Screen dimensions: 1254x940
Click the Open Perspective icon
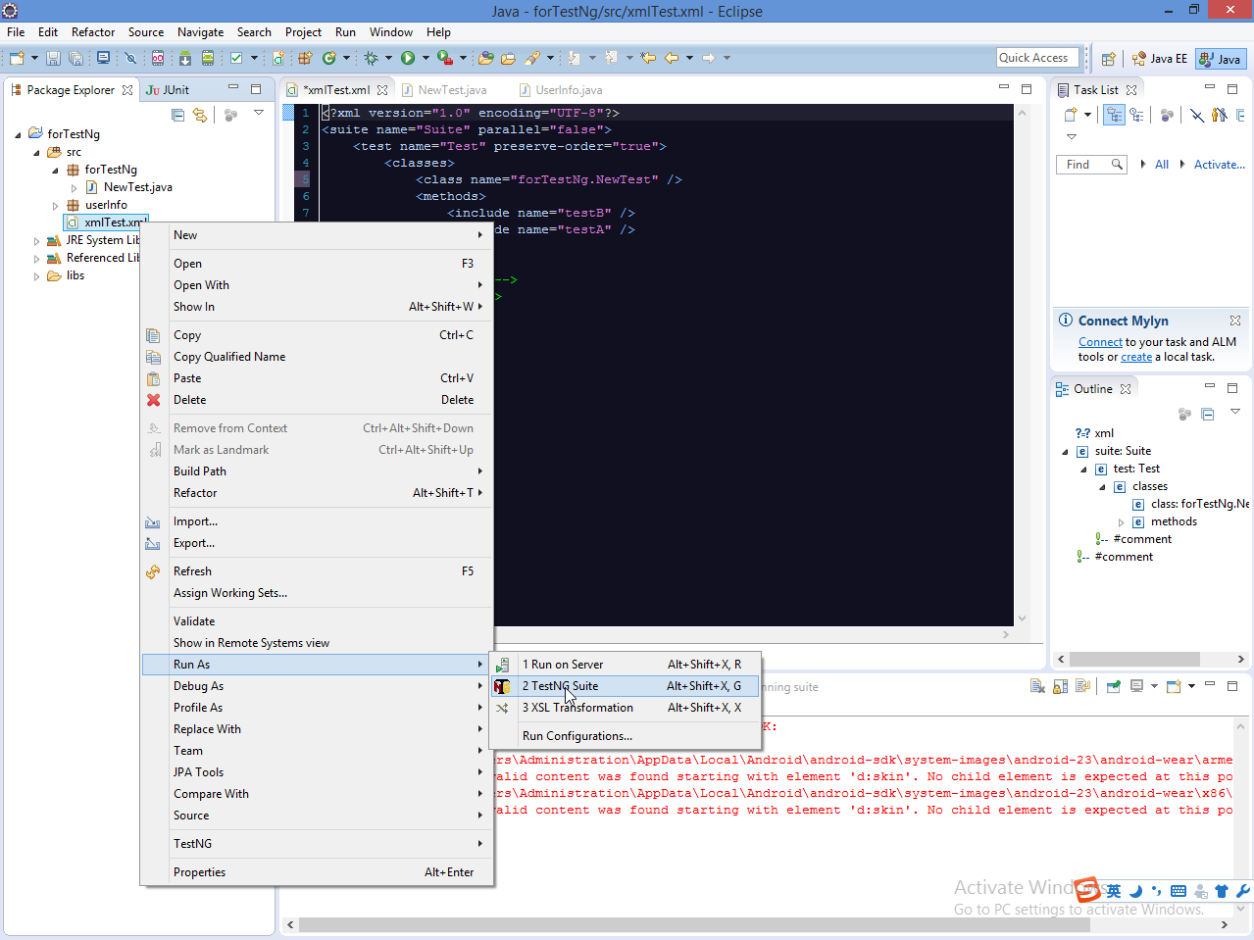[x=1108, y=59]
